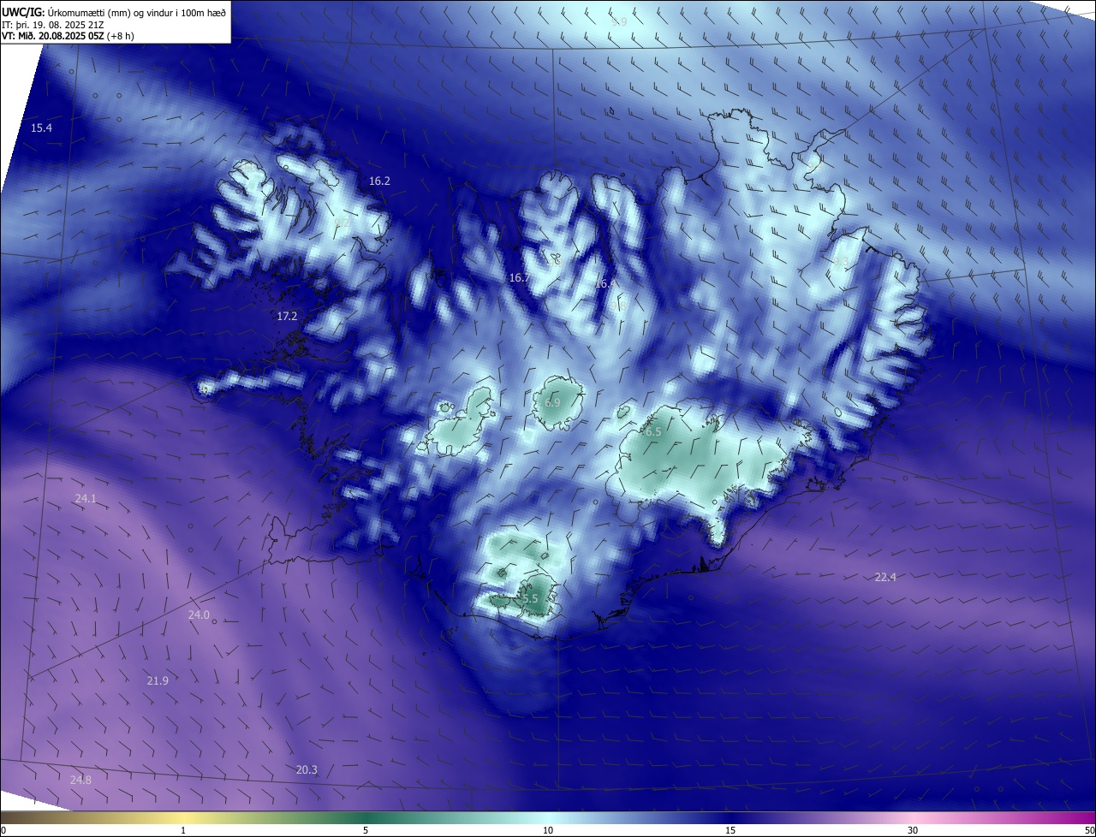
Task: Click the 15 tick on the color scale
Action: (730, 831)
